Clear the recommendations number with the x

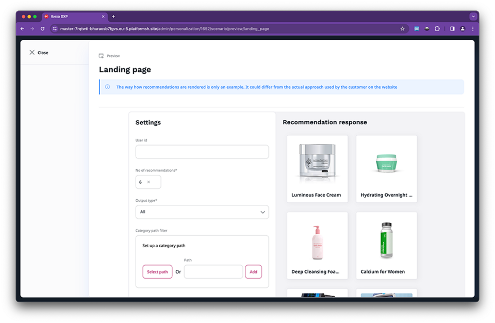148,182
